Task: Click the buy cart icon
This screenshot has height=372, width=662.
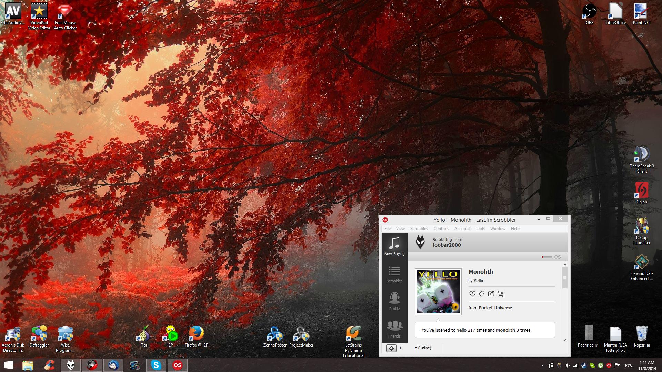Action: tap(500, 294)
